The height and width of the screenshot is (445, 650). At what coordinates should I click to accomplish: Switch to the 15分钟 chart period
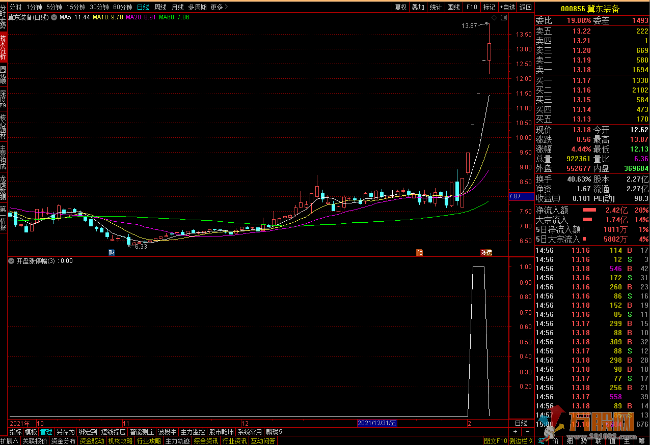coord(76,7)
